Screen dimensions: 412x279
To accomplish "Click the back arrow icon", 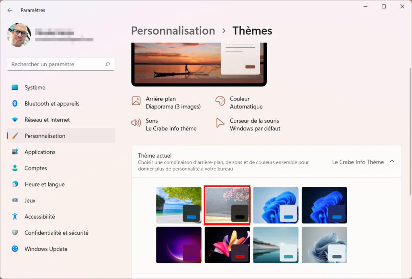I will tap(10, 10).
